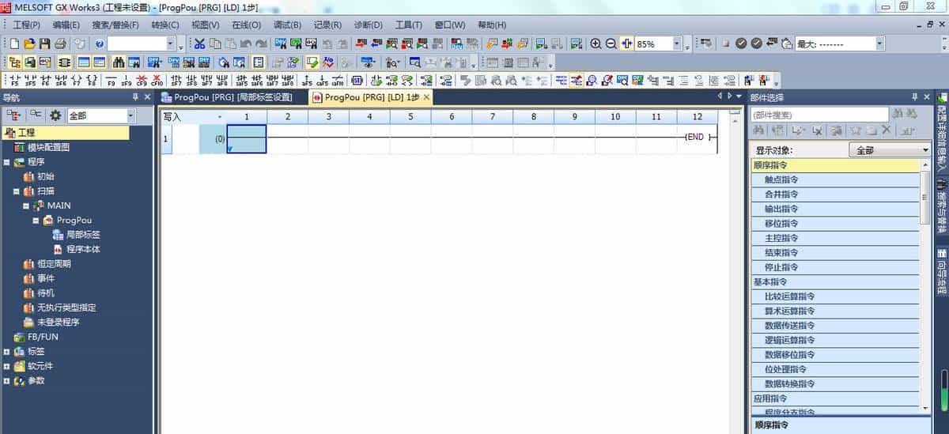This screenshot has height=434, width=949.
Task: Insert inline ST box icon
Action: [x=357, y=80]
